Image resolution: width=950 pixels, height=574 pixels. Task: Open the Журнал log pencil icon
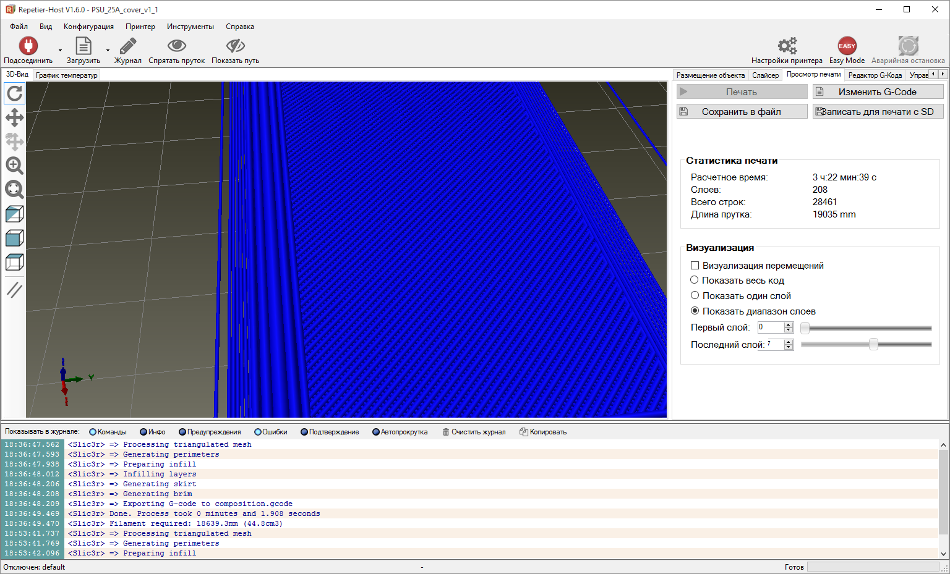pyautogui.click(x=127, y=46)
